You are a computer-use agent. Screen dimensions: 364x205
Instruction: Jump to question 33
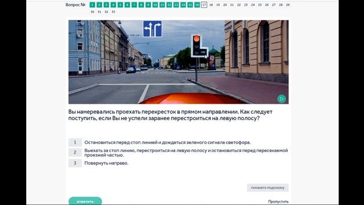pyautogui.click(x=113, y=12)
